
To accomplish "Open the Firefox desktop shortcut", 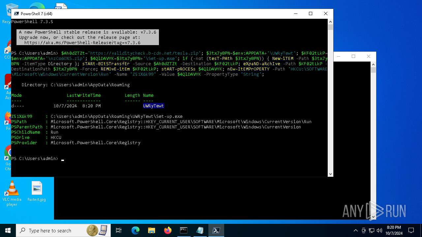I will coord(7,121).
